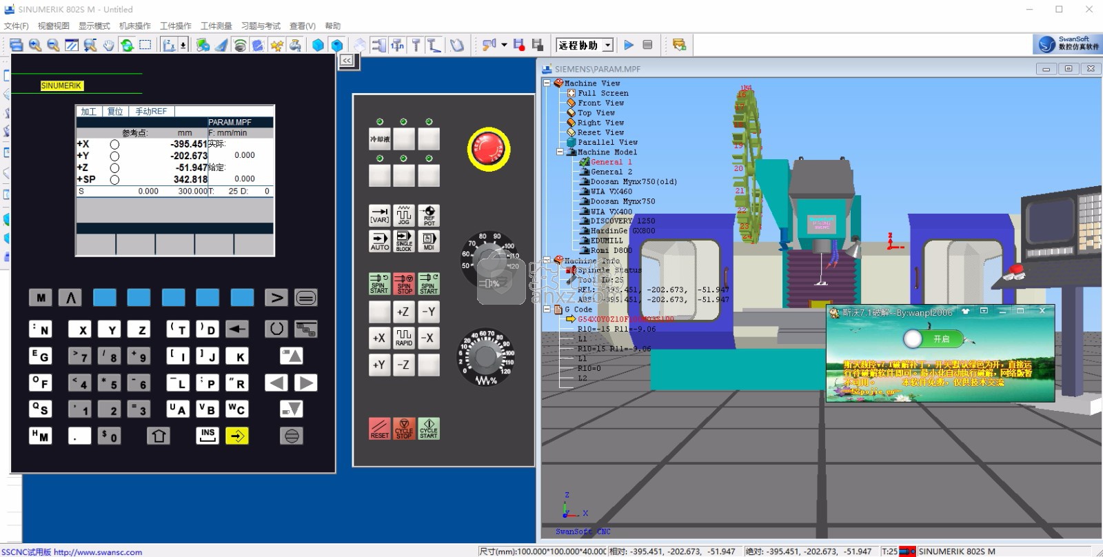
Task: Click the MDI mode key
Action: tap(429, 241)
